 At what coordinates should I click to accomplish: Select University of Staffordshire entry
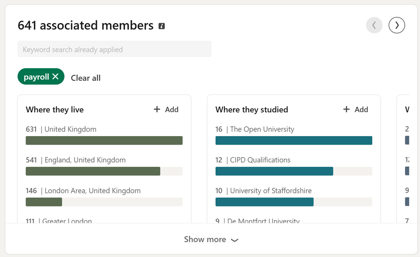tap(271, 191)
